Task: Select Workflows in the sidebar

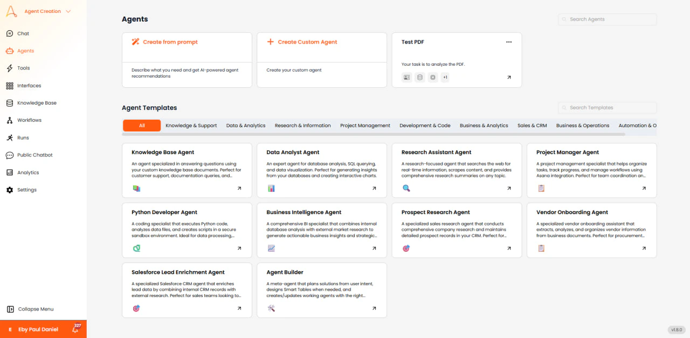Action: [30, 120]
